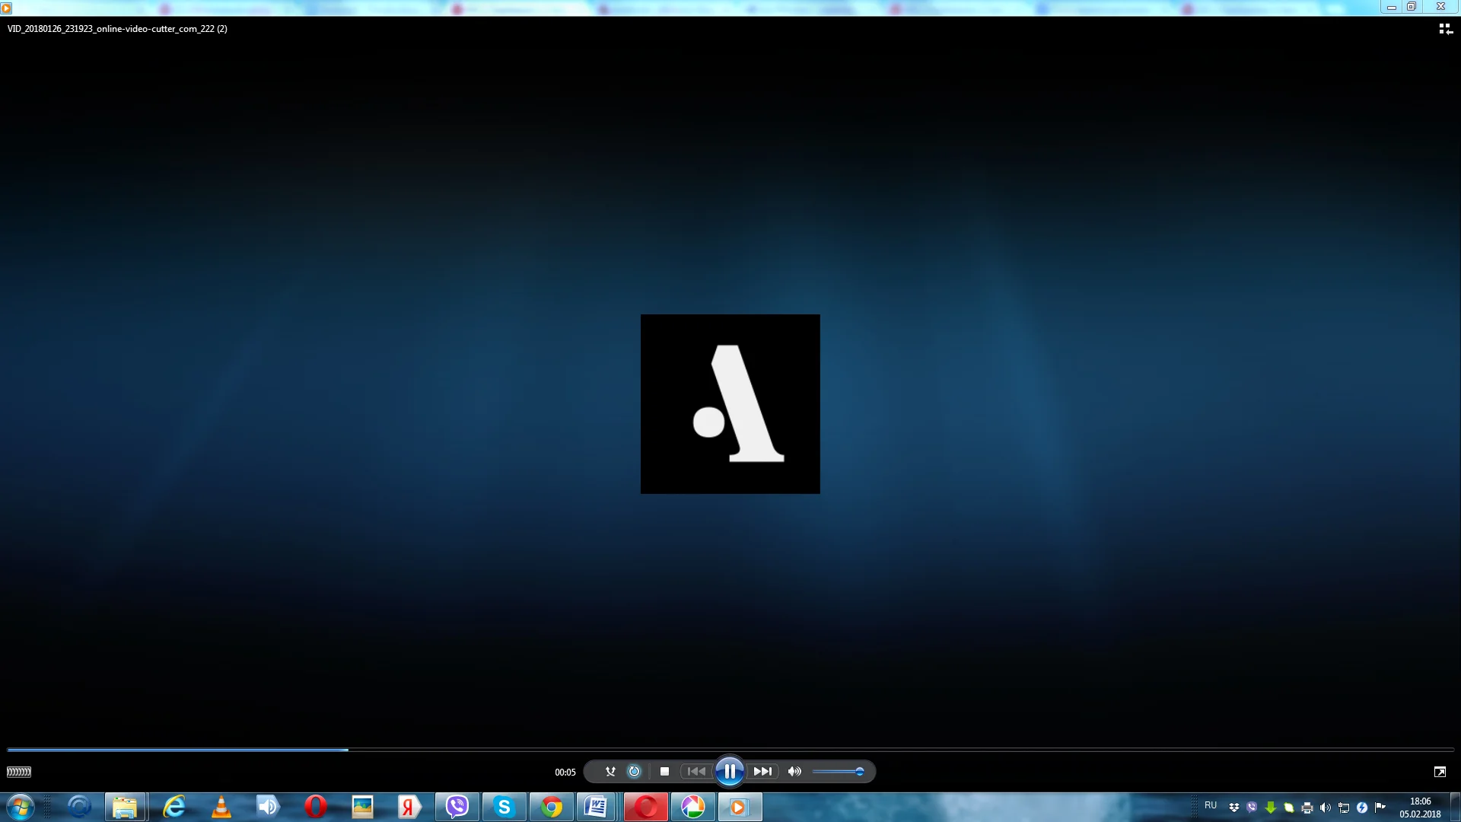The width and height of the screenshot is (1461, 822).
Task: Click the audio visualizer icon at bottom-left
Action: [19, 772]
